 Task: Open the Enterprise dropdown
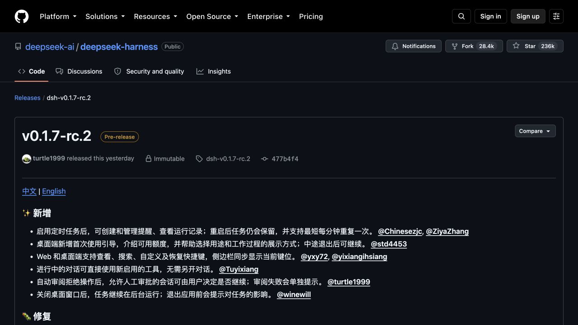269,16
